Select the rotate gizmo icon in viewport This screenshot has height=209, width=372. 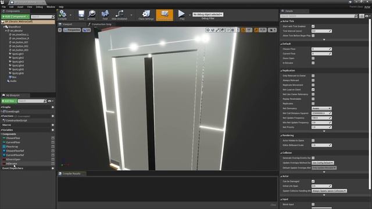coord(213,30)
